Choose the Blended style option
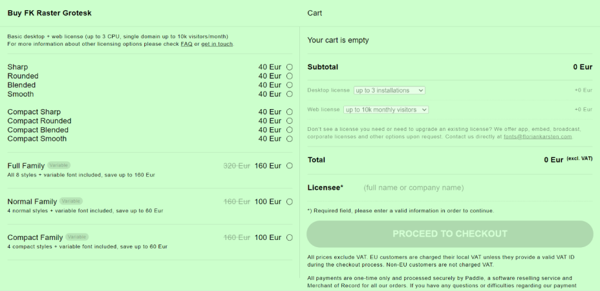Screen dimensions: 600x291 point(289,85)
